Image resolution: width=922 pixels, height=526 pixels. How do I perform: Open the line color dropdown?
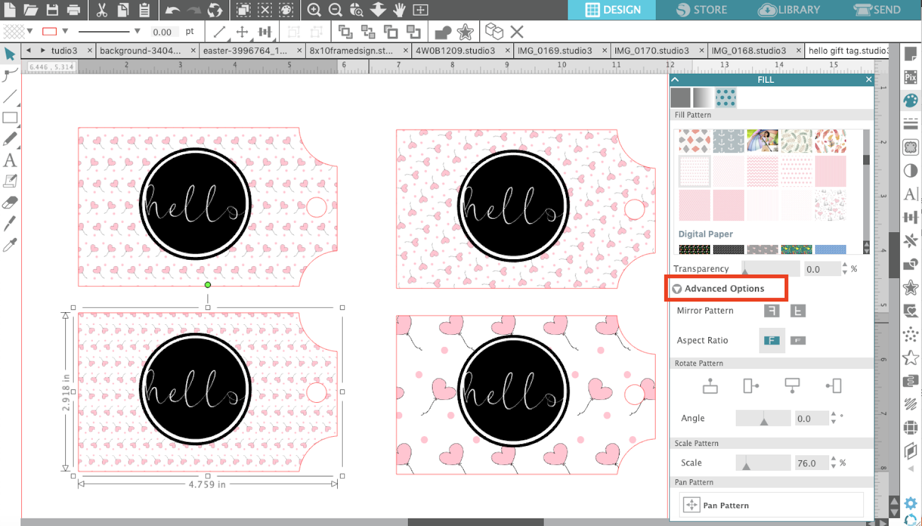pyautogui.click(x=65, y=32)
